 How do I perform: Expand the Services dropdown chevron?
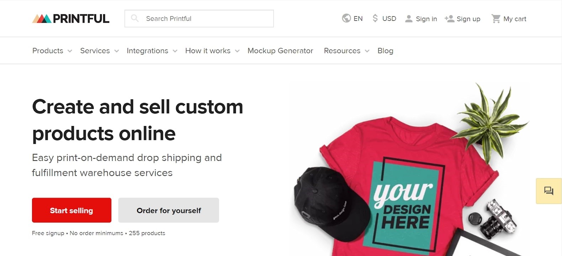tap(117, 51)
